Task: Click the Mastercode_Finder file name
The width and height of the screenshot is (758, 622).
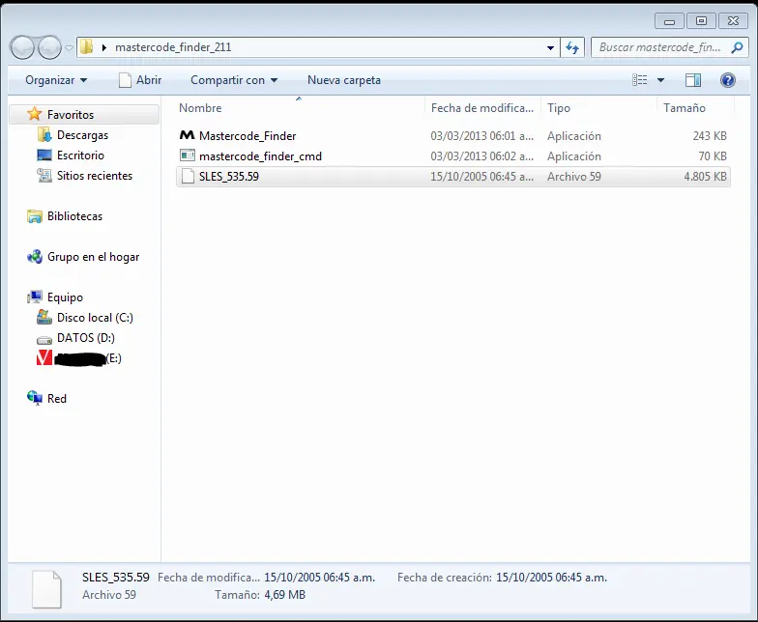Action: pyautogui.click(x=248, y=136)
